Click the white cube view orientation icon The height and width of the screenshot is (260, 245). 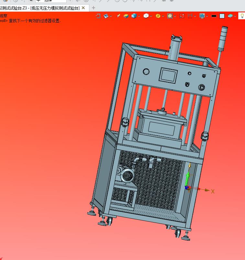point(146,16)
